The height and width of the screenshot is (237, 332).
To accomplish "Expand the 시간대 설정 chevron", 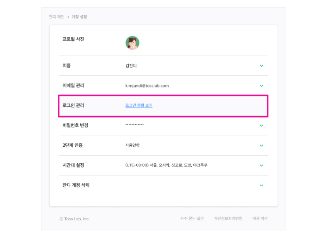I will click(x=261, y=166).
